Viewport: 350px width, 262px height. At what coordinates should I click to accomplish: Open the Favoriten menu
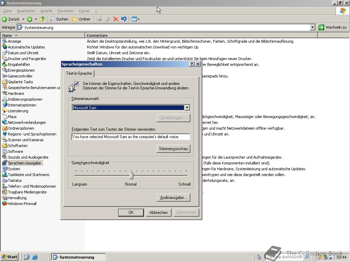[66, 11]
